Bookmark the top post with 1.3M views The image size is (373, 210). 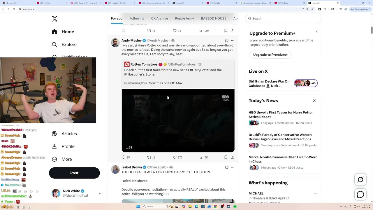(226, 31)
